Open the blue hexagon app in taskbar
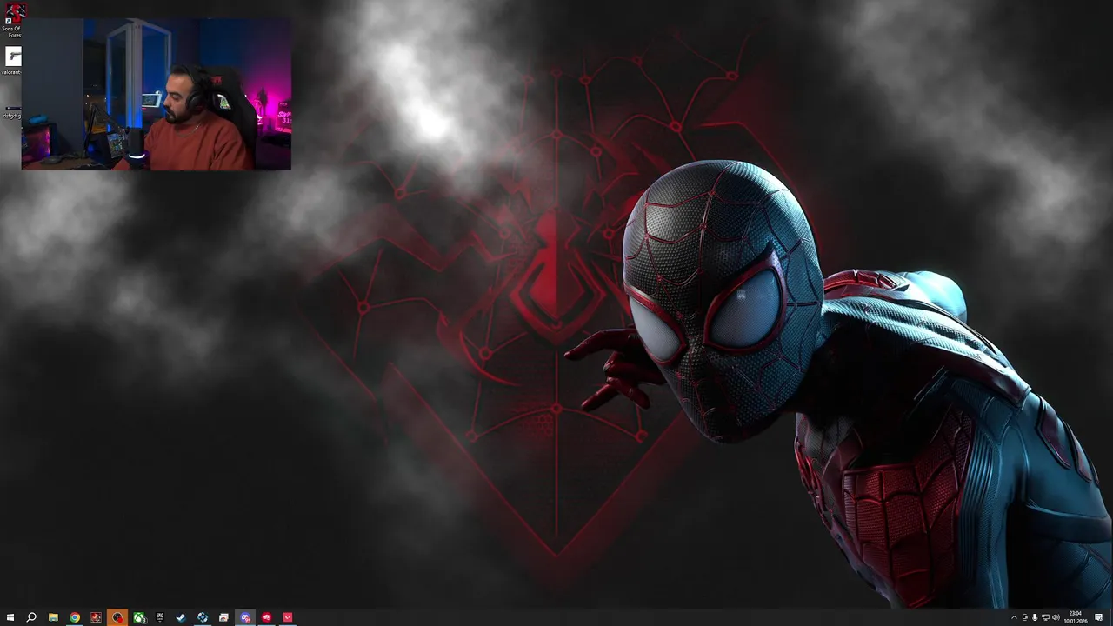 (x=203, y=617)
